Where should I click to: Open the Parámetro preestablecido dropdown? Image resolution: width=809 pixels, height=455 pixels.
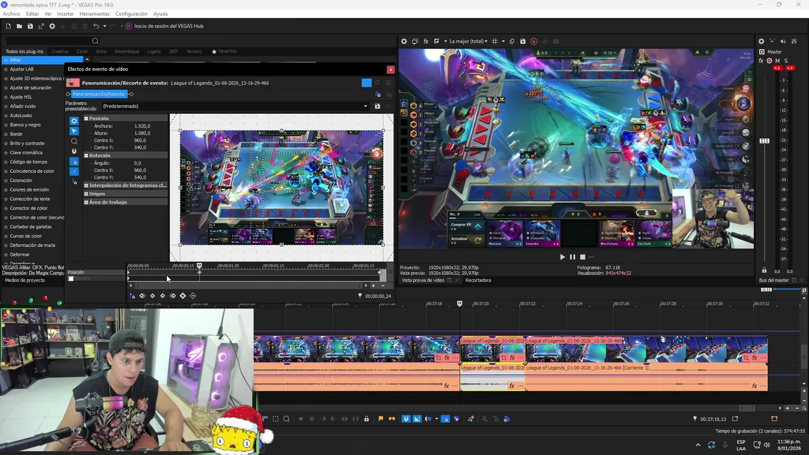365,106
